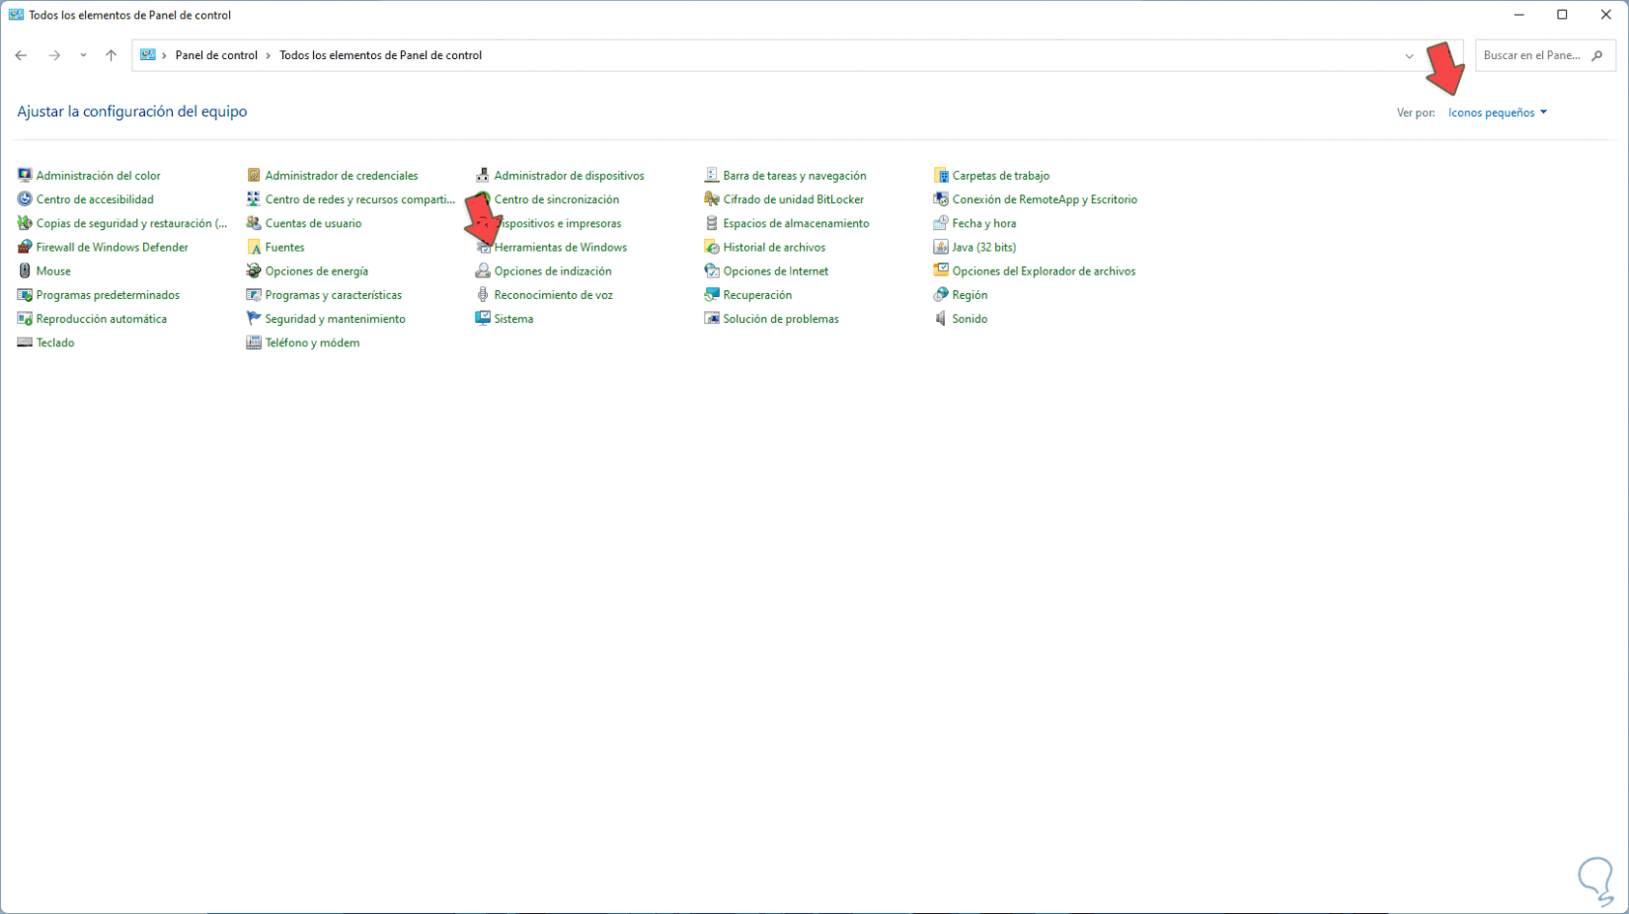Open the Dispositivos e impresoras link
The image size is (1629, 914).
coord(558,223)
